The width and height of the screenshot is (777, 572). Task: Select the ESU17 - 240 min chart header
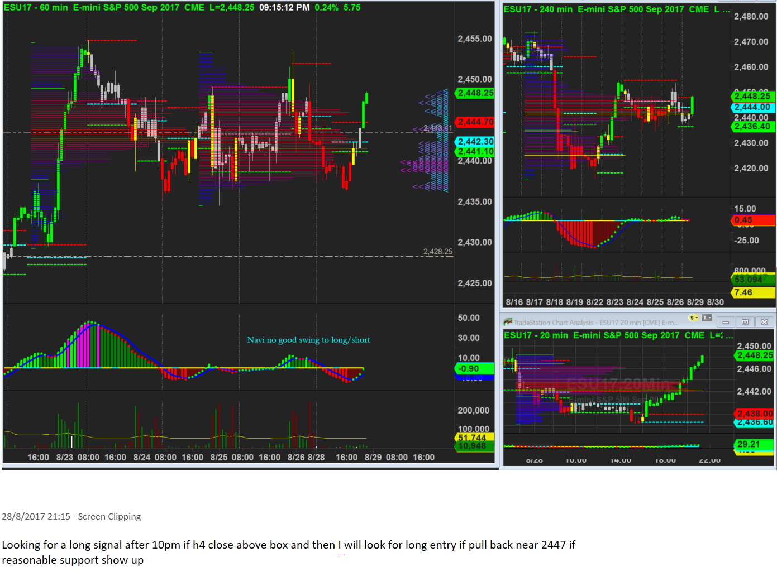pyautogui.click(x=617, y=9)
